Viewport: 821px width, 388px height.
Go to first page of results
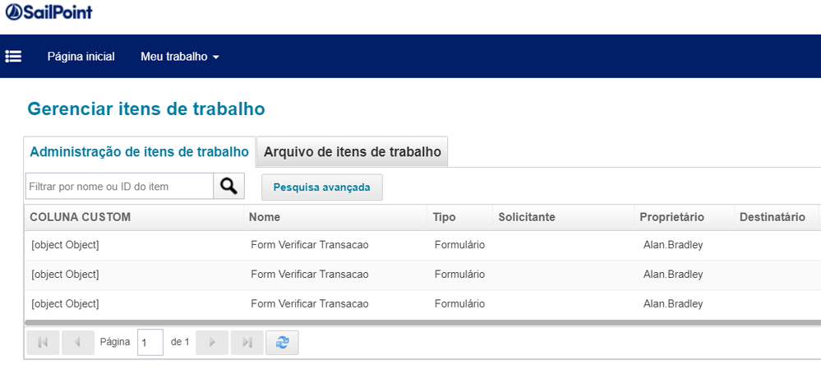coord(43,342)
